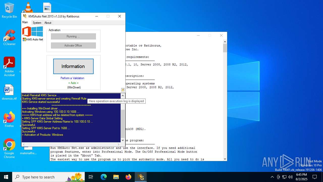The image size is (323, 182).
Task: Minimize the KMSAuto Net window
Action: coord(97,16)
